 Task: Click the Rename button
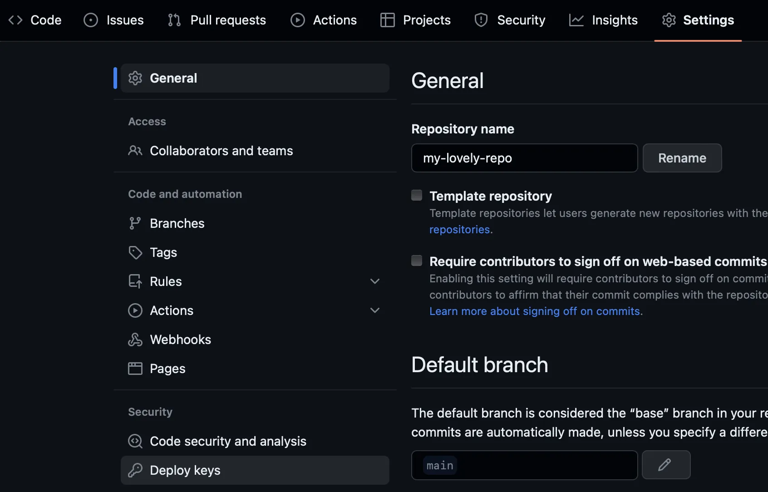coord(682,158)
